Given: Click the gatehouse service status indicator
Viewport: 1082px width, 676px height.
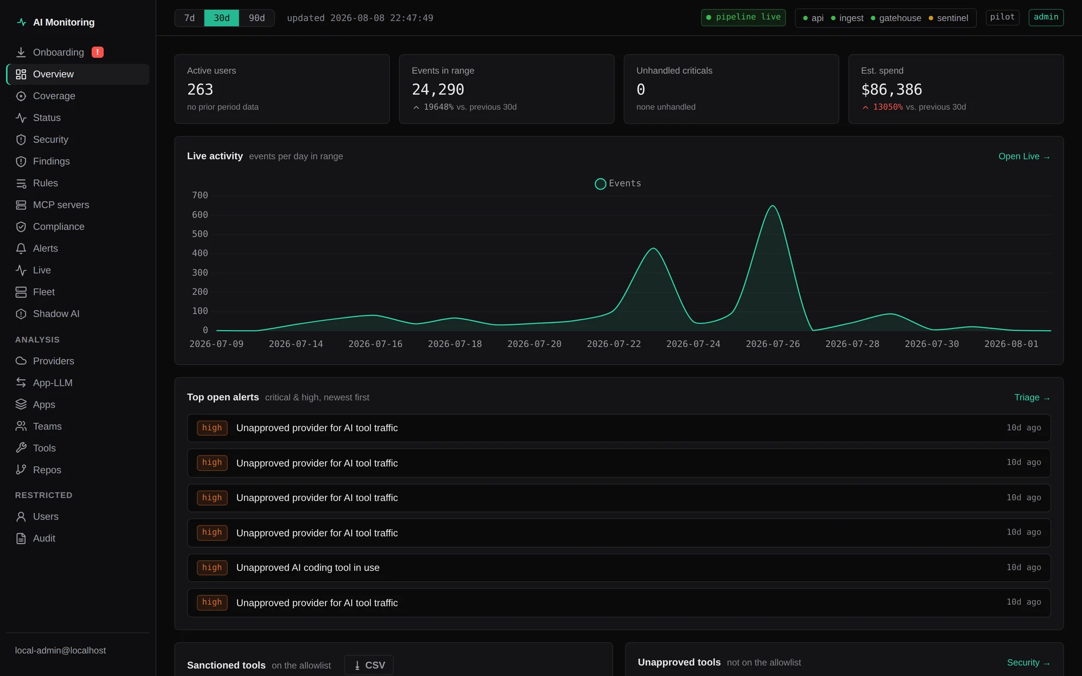Looking at the screenshot, I should click(896, 18).
